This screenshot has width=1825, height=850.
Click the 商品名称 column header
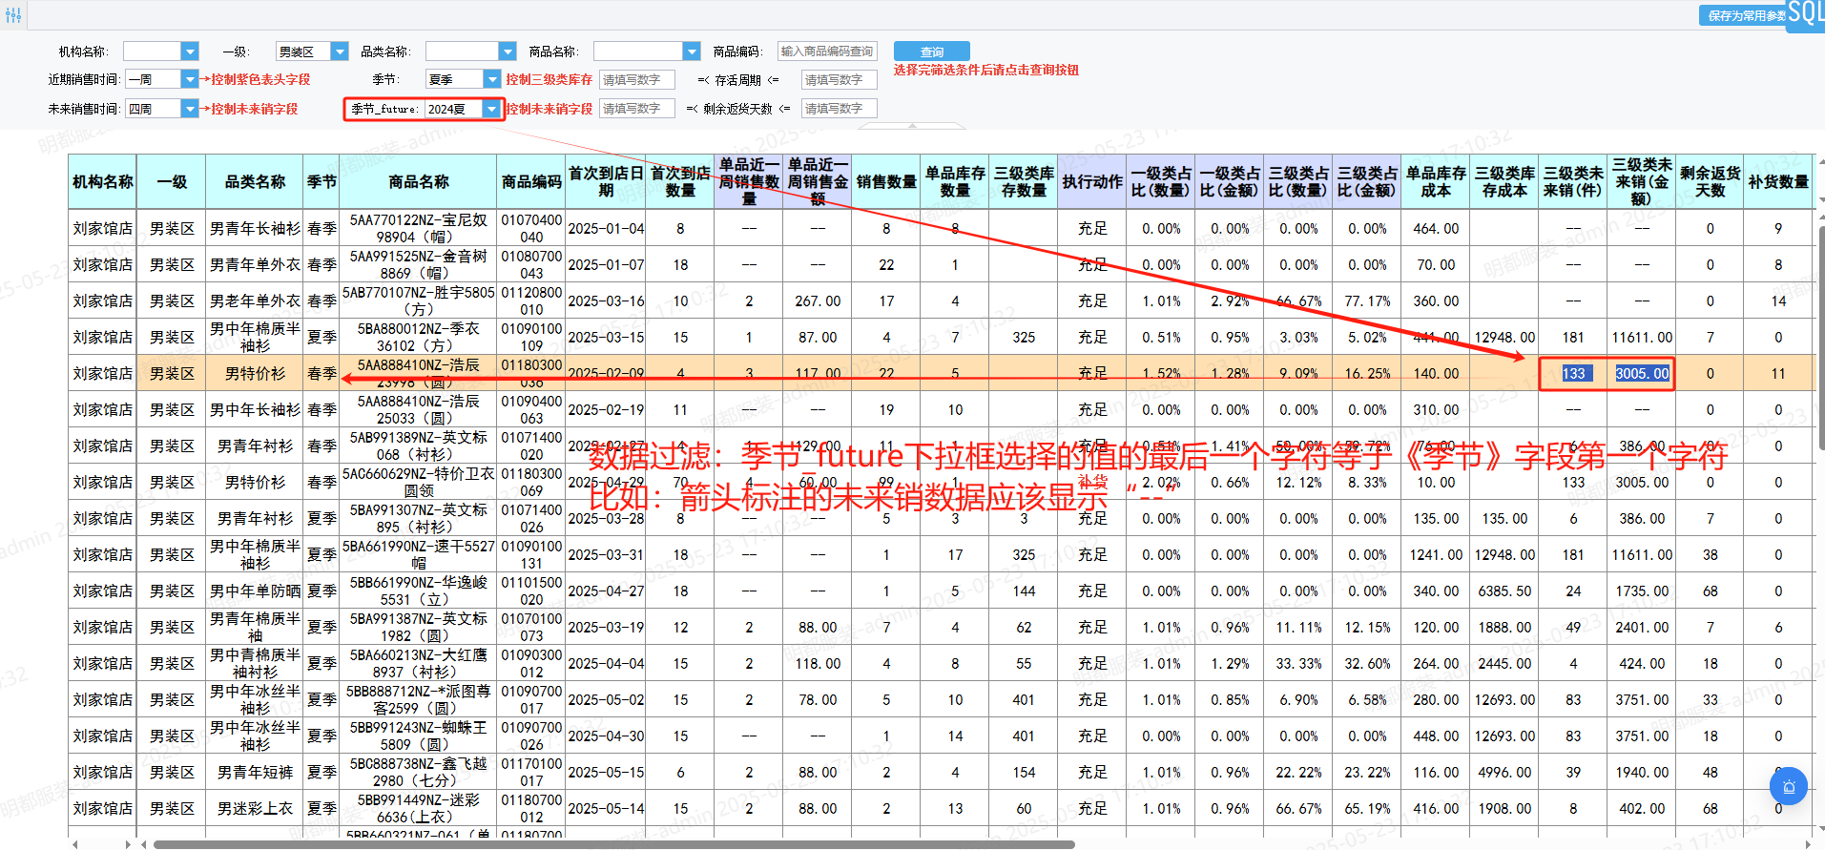click(418, 181)
